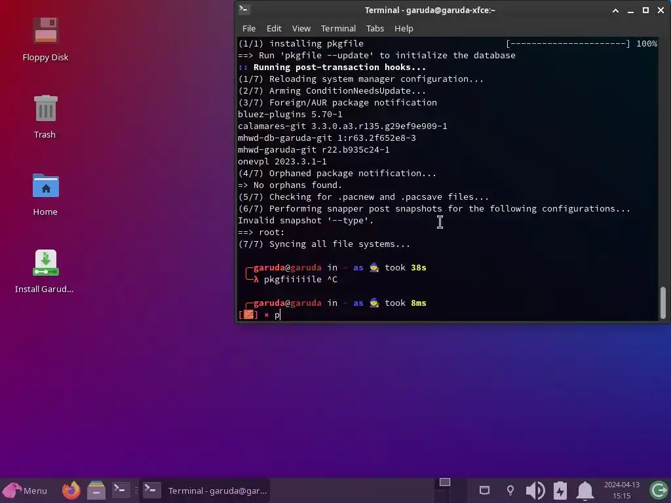The image size is (671, 503).
Task: Open the Tabs menu in Terminal
Action: pos(375,28)
